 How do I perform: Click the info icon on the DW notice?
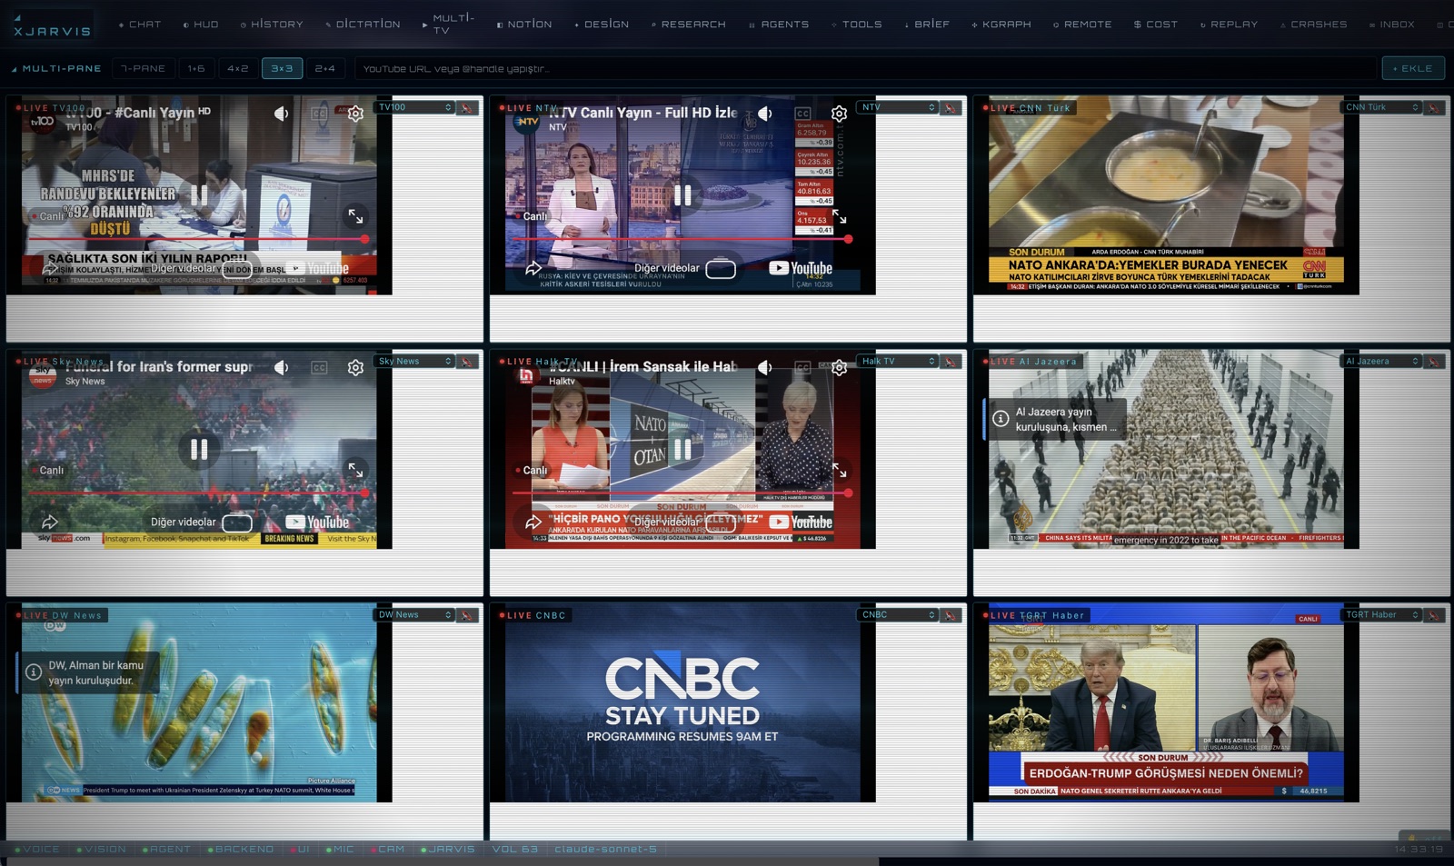(34, 672)
